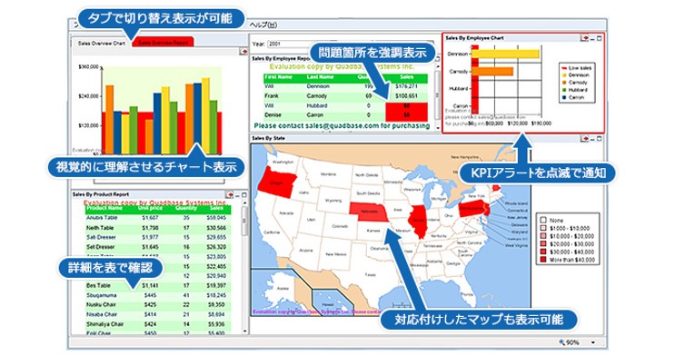This screenshot has width=685, height=356.
Task: Click the Dennison yellow swatch in chart legend
Action: tap(563, 75)
